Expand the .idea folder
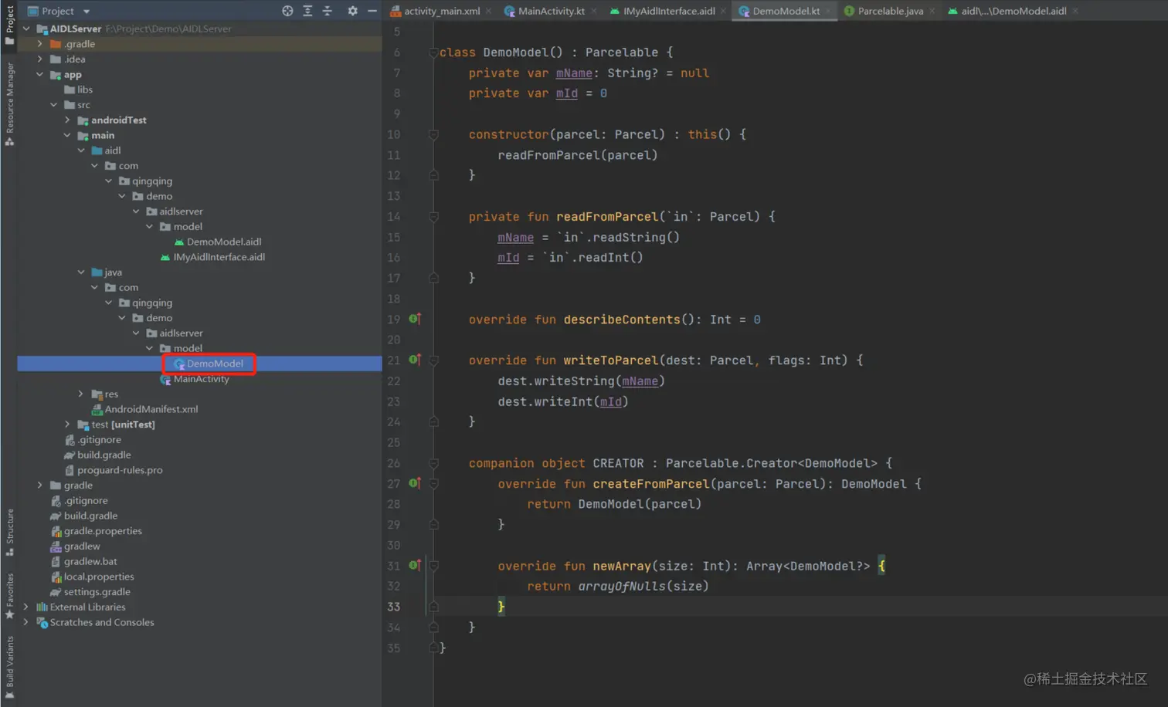1168x707 pixels. pos(40,59)
